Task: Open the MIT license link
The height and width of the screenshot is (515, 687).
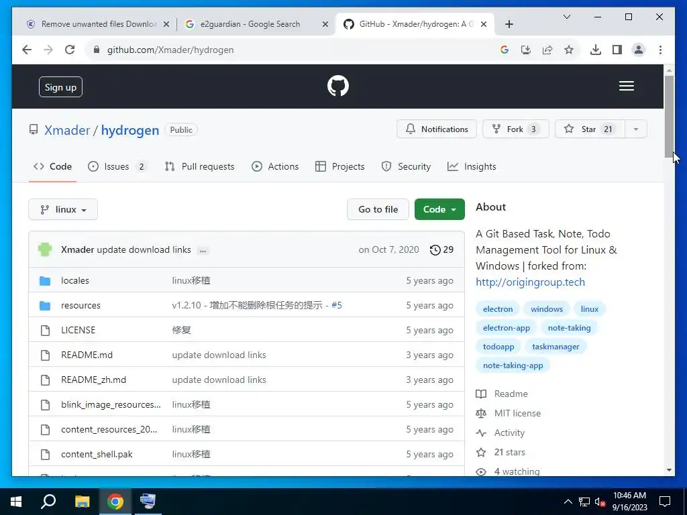Action: (x=517, y=413)
